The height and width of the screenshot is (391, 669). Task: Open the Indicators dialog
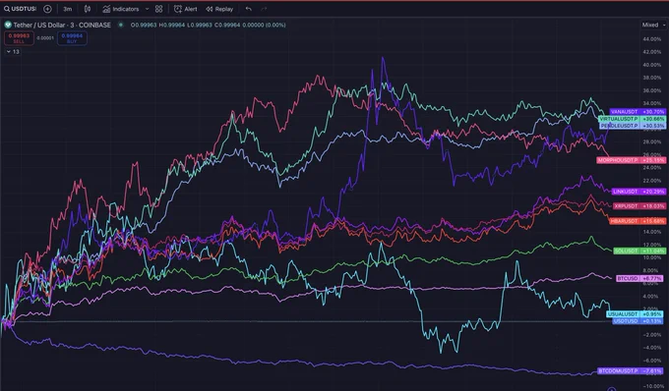(121, 9)
